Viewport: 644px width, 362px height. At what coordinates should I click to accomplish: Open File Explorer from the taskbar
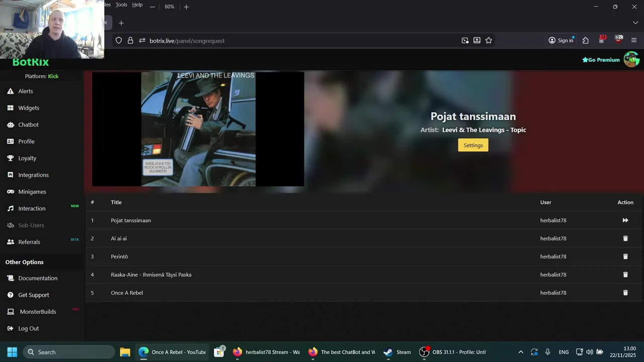point(125,352)
